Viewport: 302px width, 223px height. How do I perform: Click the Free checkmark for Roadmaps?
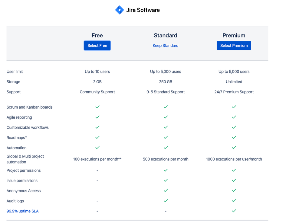tap(97, 137)
